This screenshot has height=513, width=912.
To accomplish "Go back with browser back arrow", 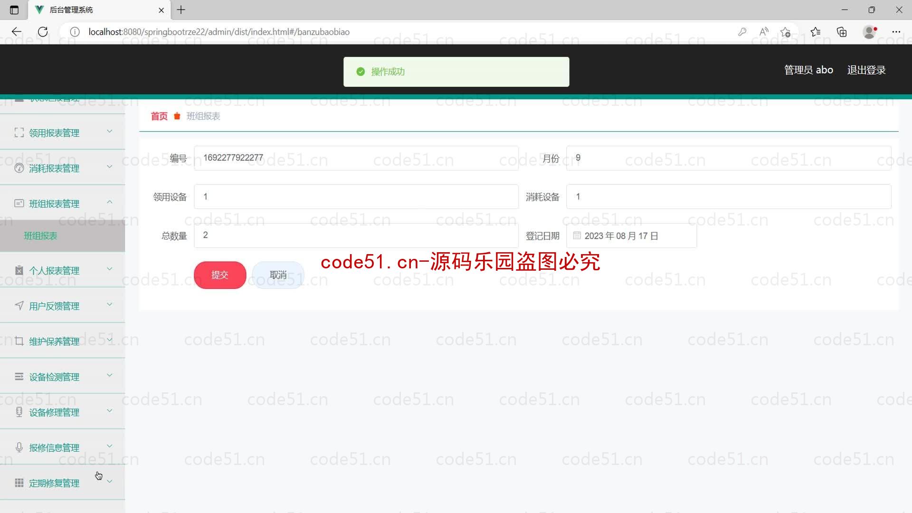I will 17,32.
